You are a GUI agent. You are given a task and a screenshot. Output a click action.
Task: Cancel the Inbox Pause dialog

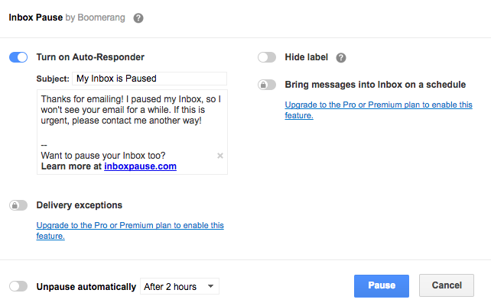point(447,285)
